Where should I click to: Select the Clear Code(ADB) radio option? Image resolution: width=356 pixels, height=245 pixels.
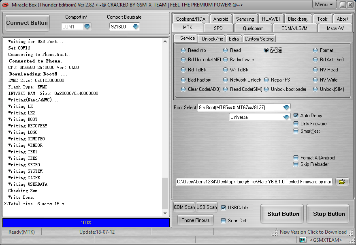point(183,89)
